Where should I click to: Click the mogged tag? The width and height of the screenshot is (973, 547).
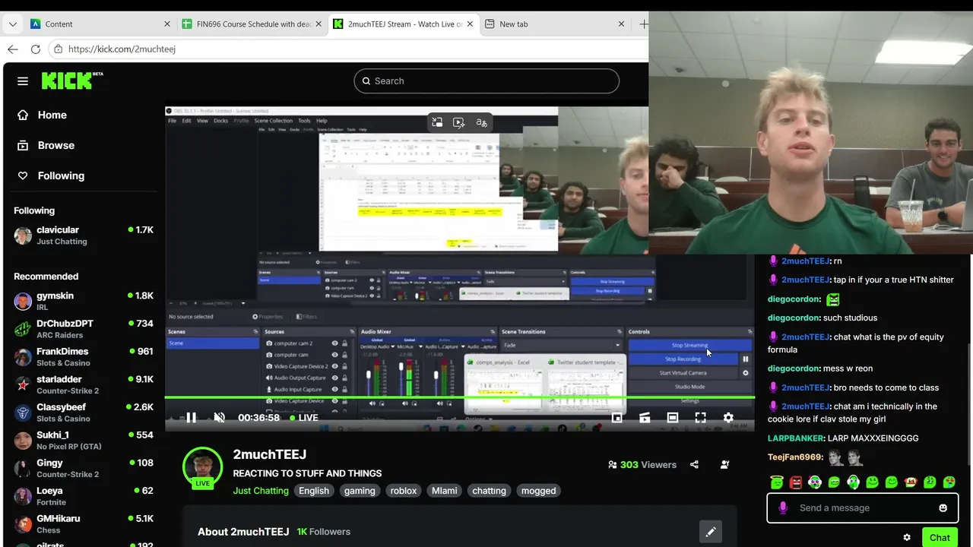[x=538, y=491]
